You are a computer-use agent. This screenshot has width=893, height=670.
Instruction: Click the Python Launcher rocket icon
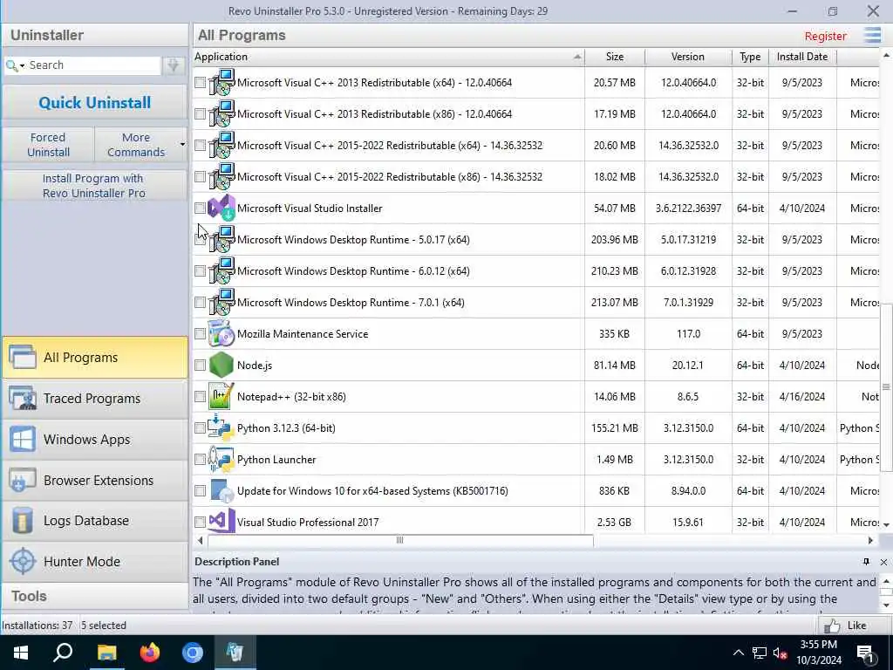coord(221,459)
